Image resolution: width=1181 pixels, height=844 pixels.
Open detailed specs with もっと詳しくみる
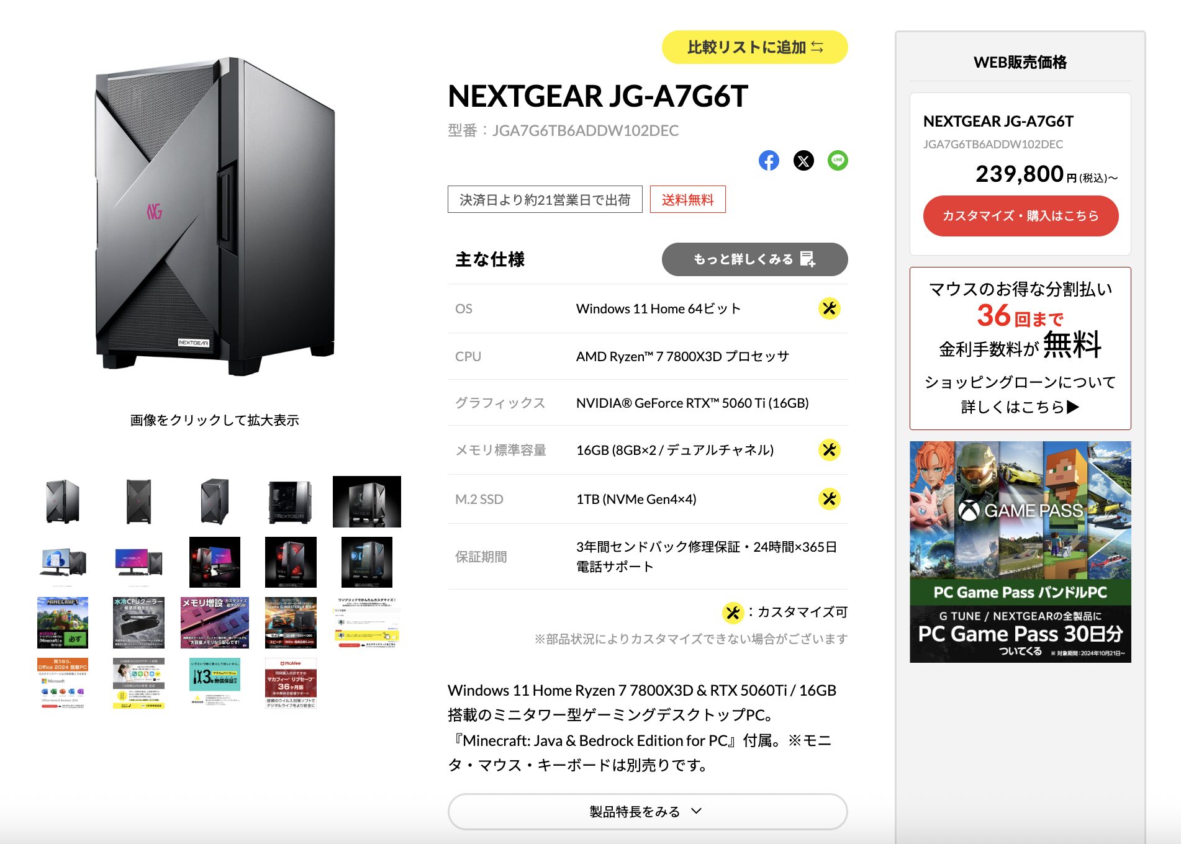[x=754, y=259]
